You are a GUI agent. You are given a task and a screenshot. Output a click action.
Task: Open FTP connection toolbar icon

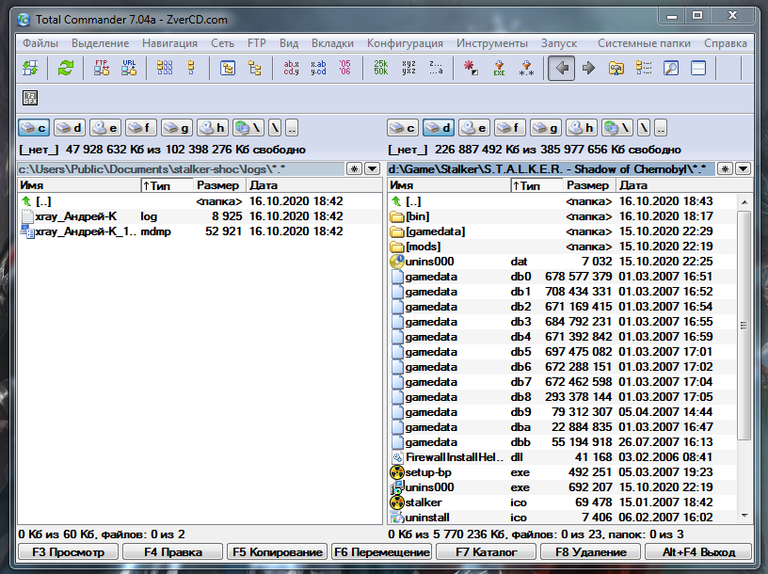point(102,68)
